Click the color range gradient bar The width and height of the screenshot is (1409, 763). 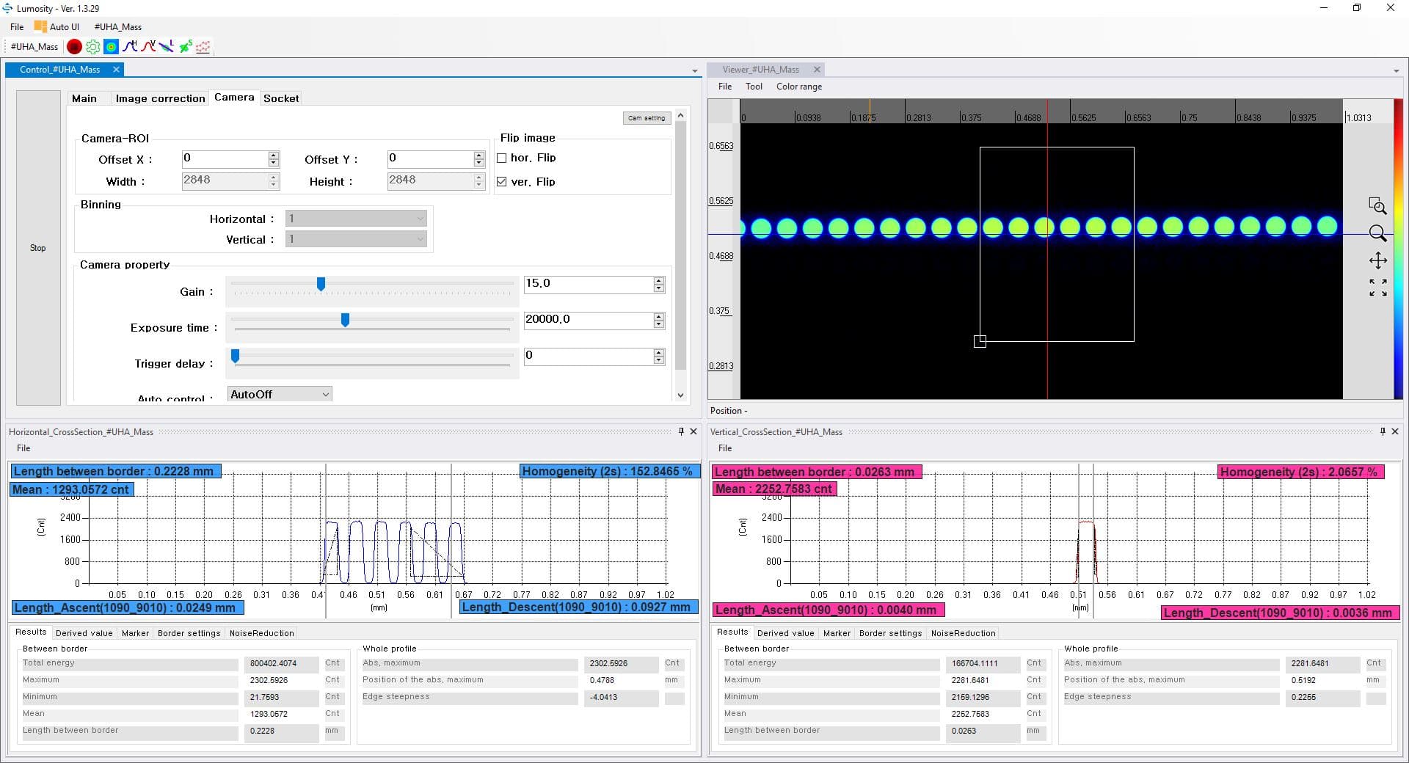click(x=1398, y=249)
